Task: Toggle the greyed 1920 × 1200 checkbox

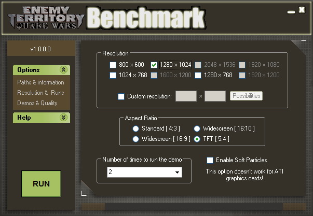Action: [x=242, y=75]
